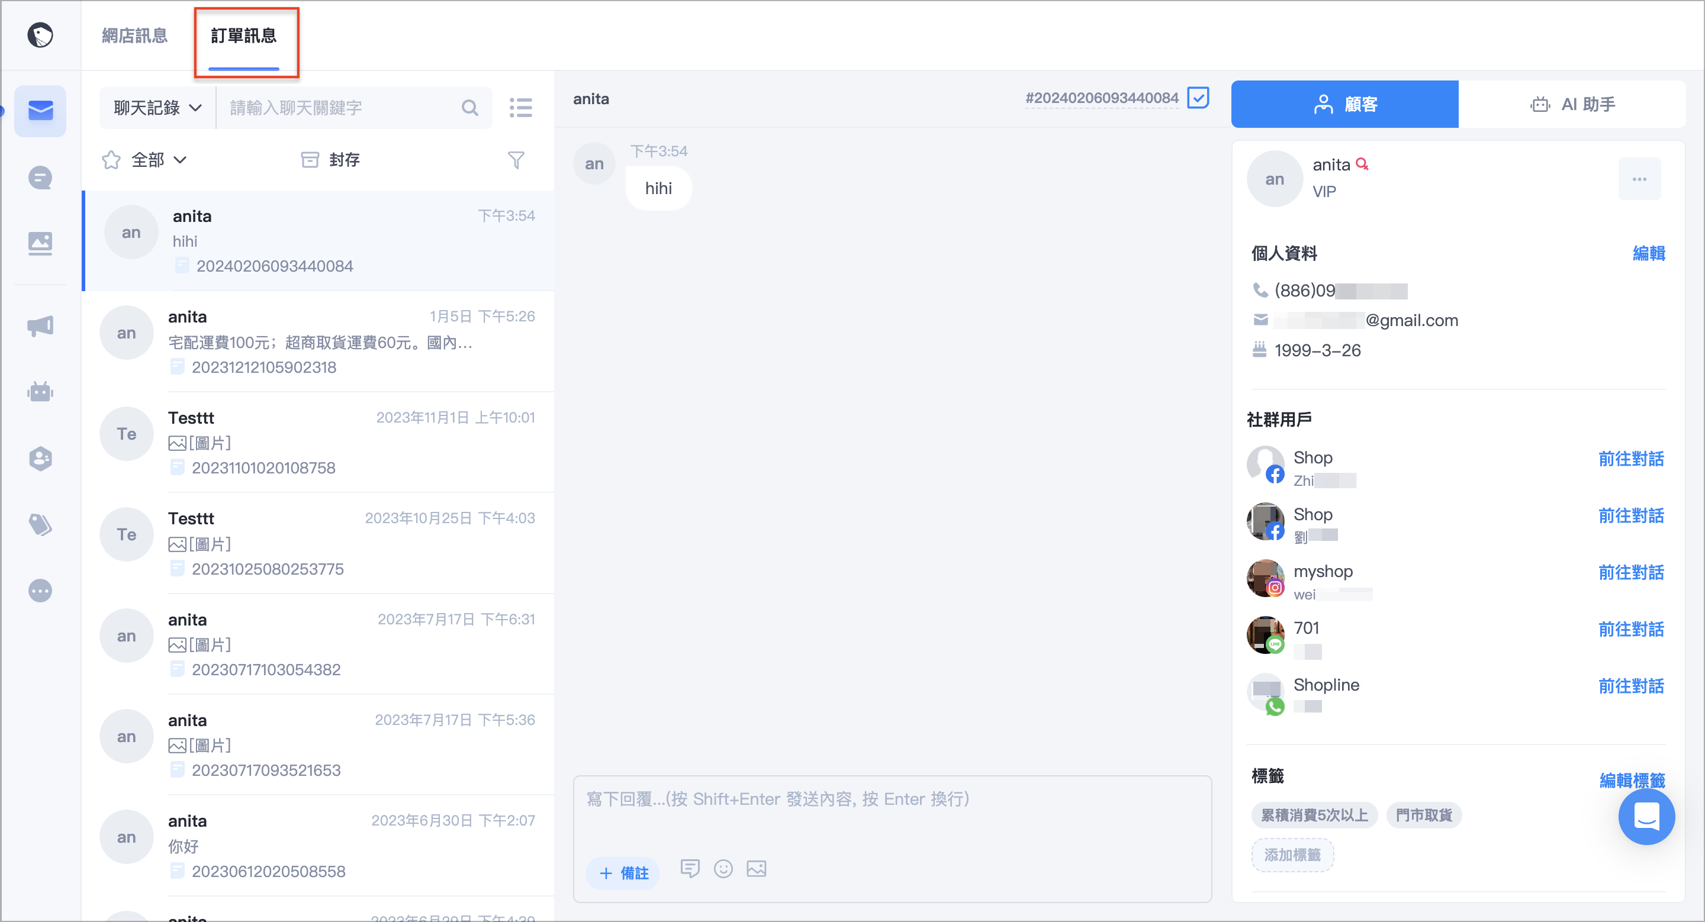Screen dimensions: 1705x922
Task: Open the Testtt conversation order 20231101020108758
Action: coord(319,443)
